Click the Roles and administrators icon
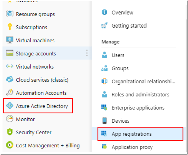This screenshot has width=188, height=155. coord(105,94)
